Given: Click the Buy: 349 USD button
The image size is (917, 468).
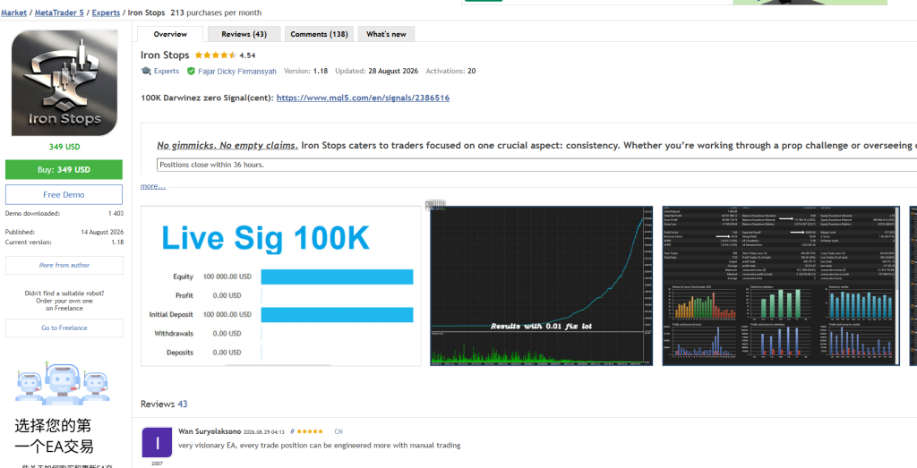Looking at the screenshot, I should pyautogui.click(x=64, y=169).
